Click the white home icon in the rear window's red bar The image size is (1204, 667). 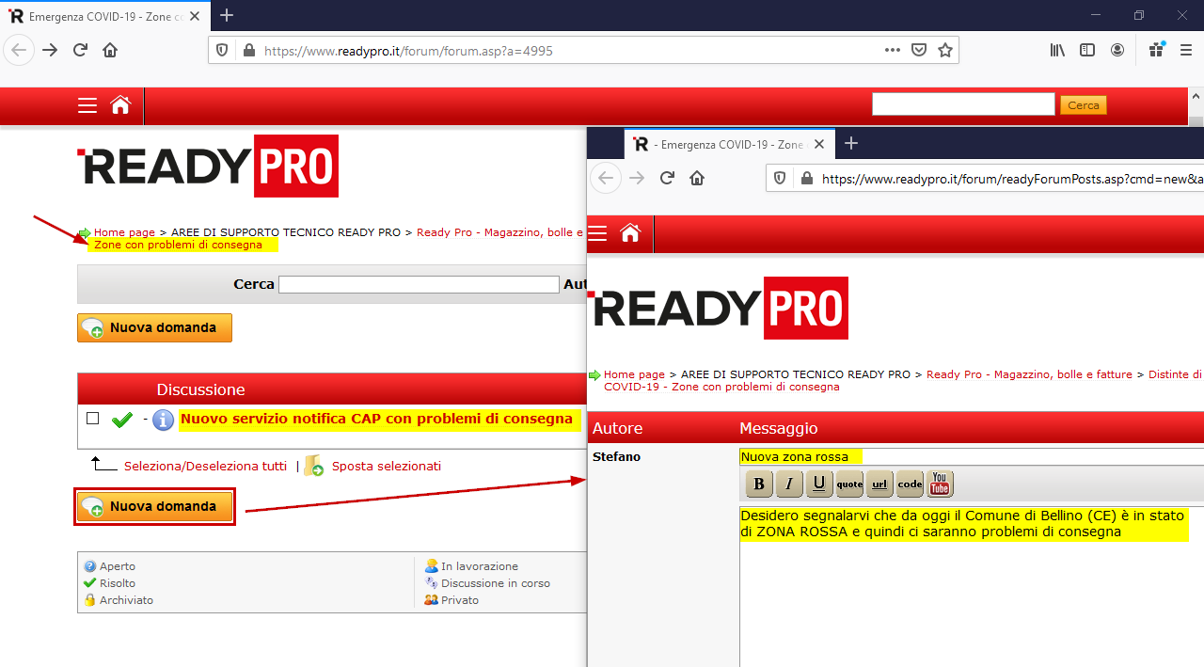pos(120,105)
